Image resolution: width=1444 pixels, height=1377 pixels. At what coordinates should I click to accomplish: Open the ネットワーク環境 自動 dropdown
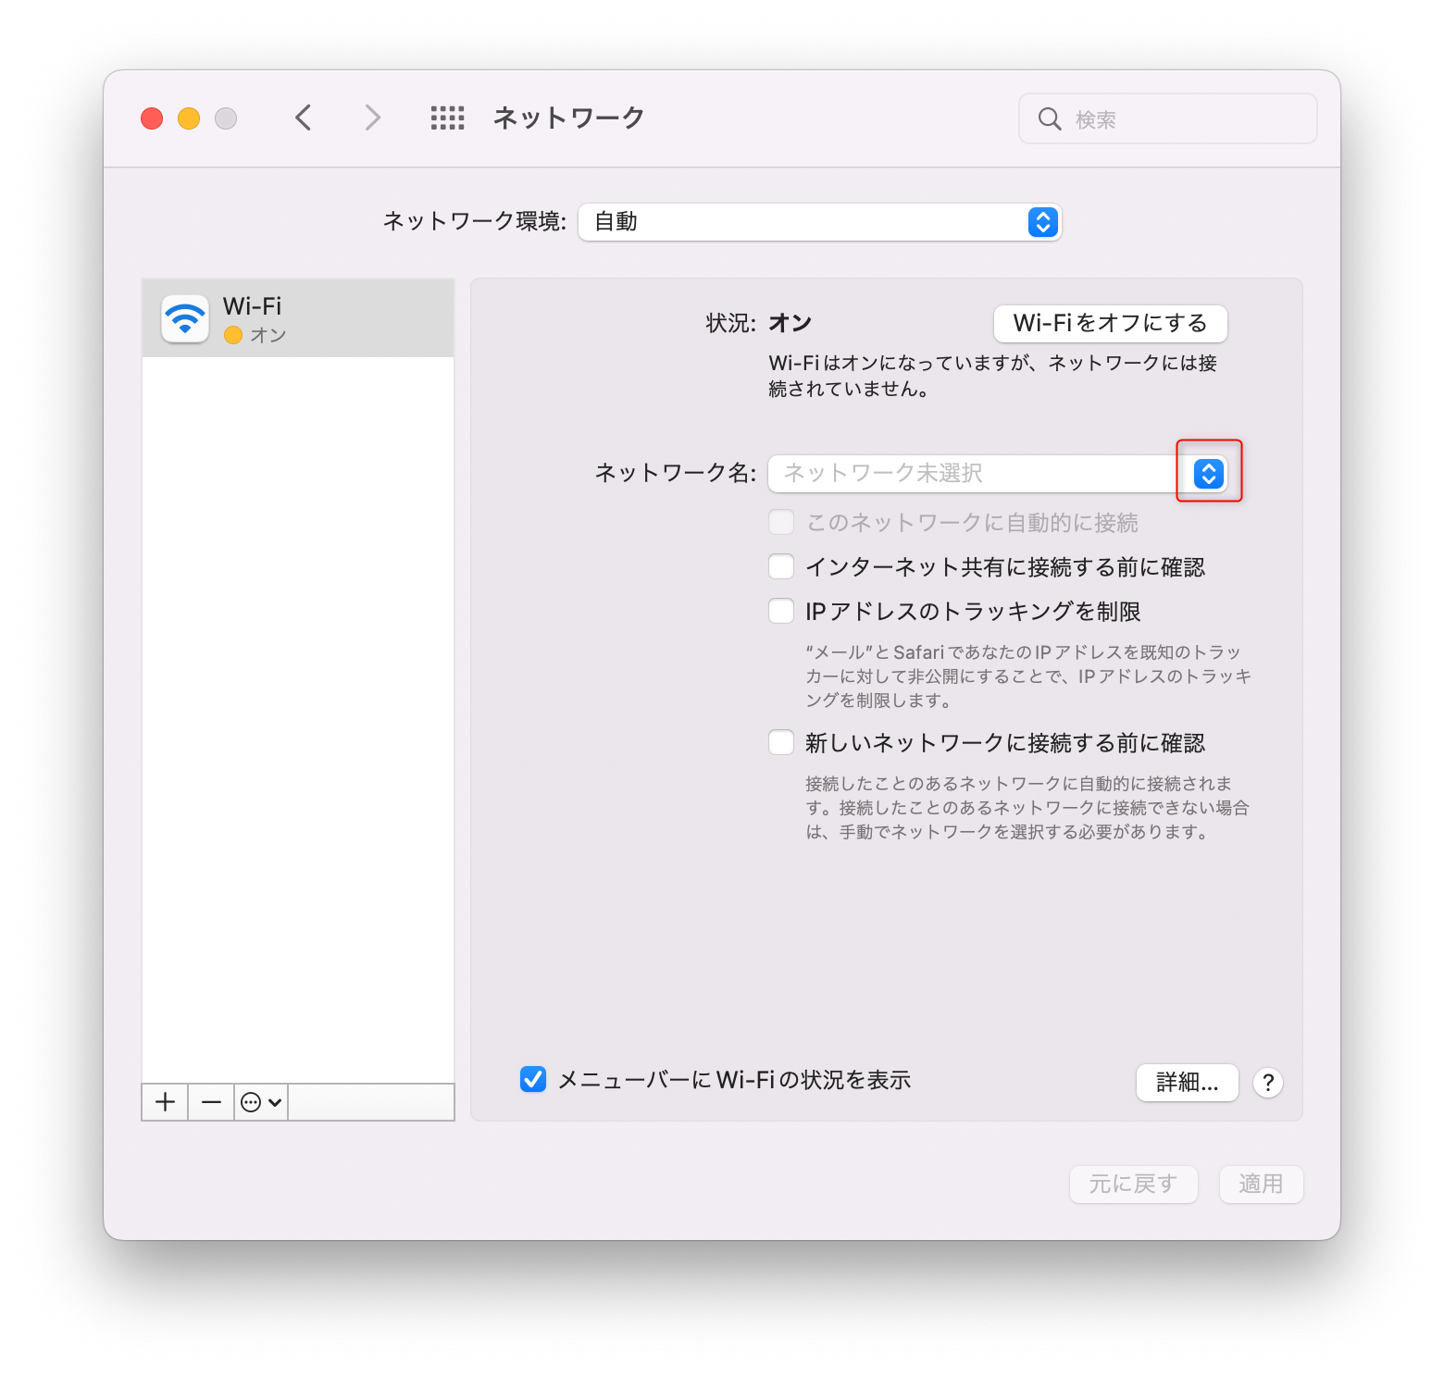(x=819, y=222)
